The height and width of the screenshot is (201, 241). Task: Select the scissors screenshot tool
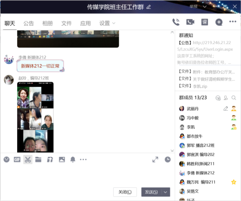tap(28, 160)
